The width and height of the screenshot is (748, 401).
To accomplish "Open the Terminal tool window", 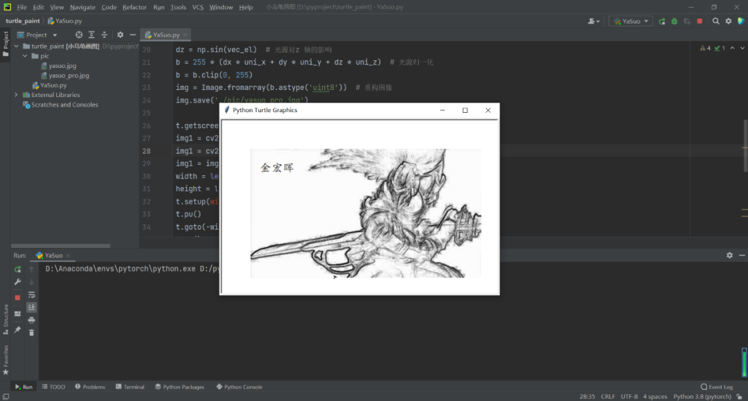I will pyautogui.click(x=130, y=386).
